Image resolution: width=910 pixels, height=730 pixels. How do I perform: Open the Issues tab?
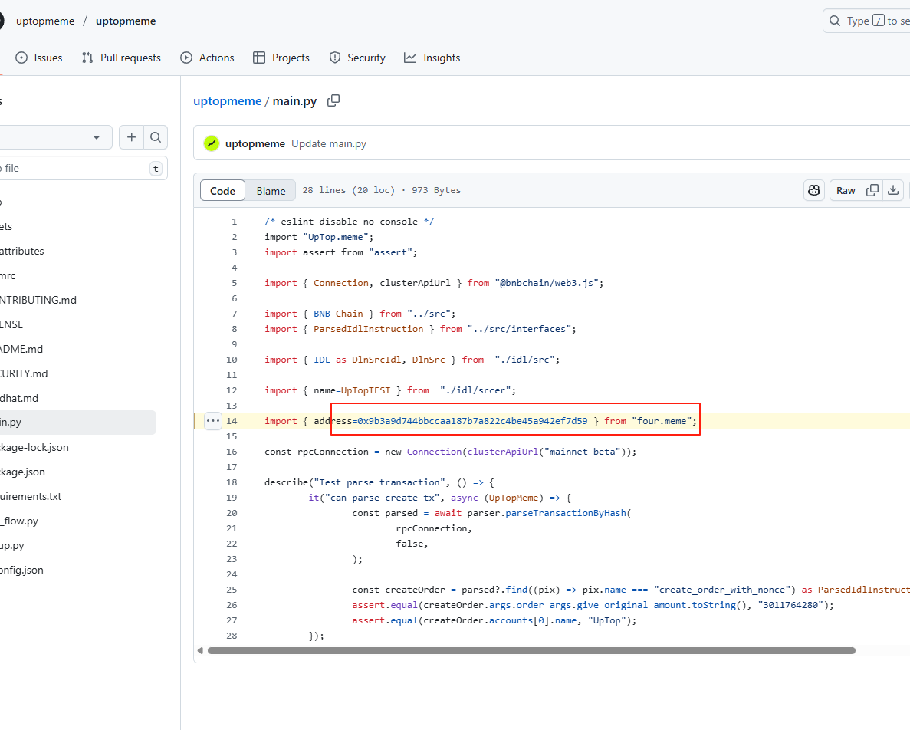tap(39, 58)
